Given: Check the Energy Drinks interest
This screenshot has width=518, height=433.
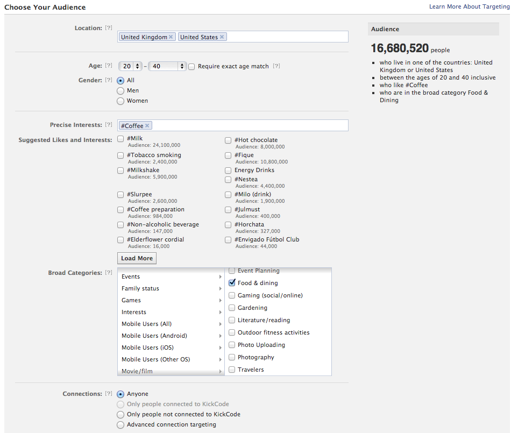Looking at the screenshot, I should (228, 171).
